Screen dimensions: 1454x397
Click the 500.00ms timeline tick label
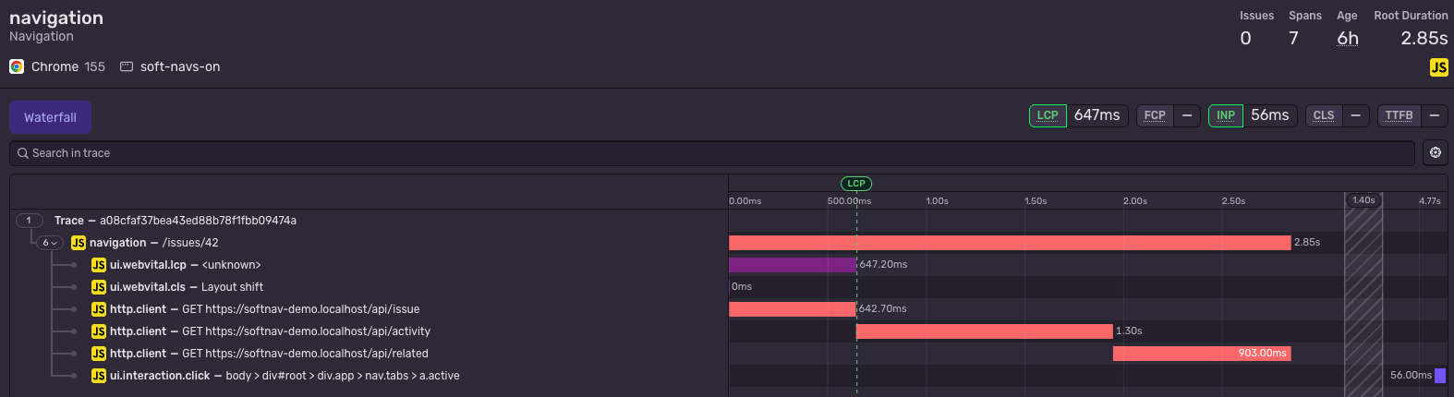tap(849, 201)
